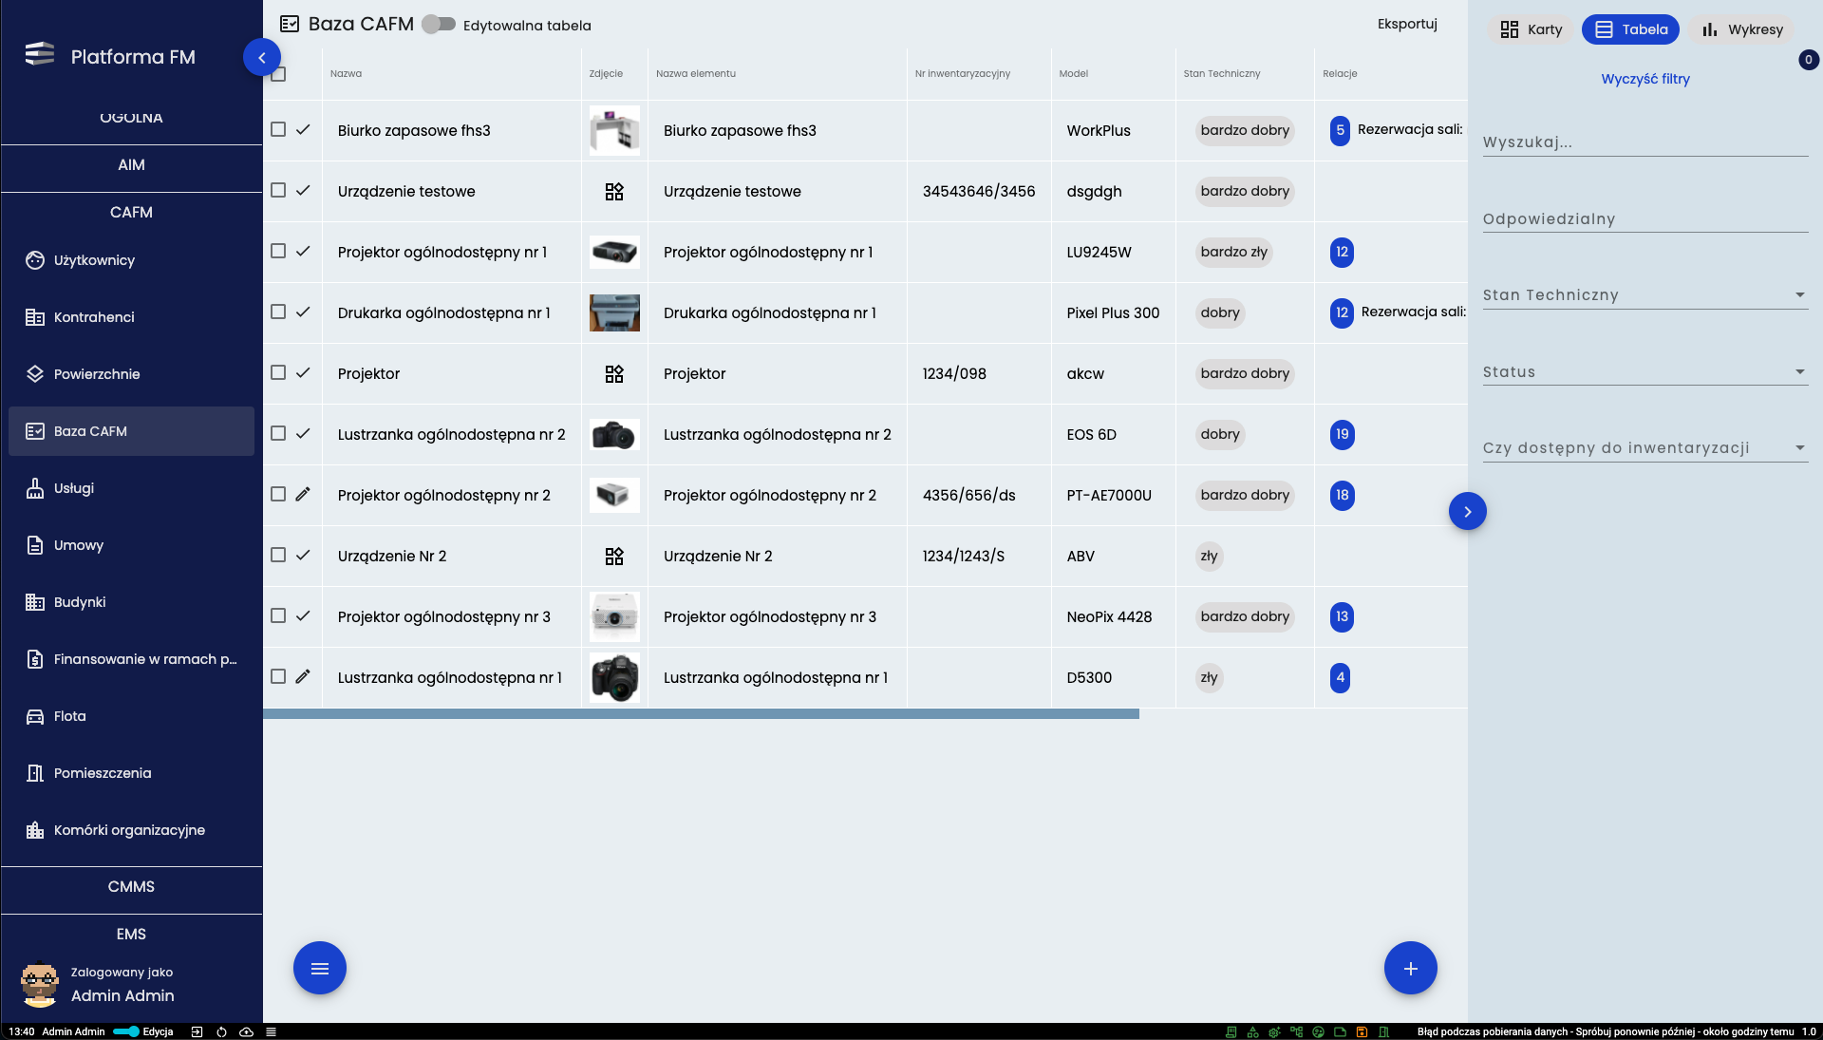This screenshot has height=1040, width=1823.
Task: Tick checkbox for Urządzenie Nr 2
Action: [278, 555]
